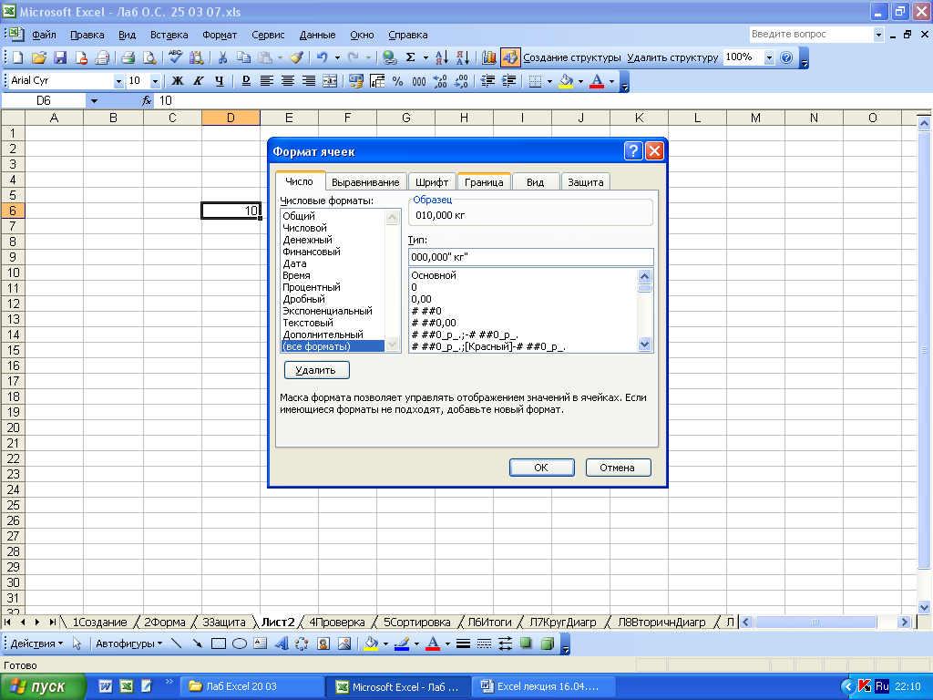933x700 pixels.
Task: Toggle Italic (К) formatting
Action: pyautogui.click(x=198, y=81)
